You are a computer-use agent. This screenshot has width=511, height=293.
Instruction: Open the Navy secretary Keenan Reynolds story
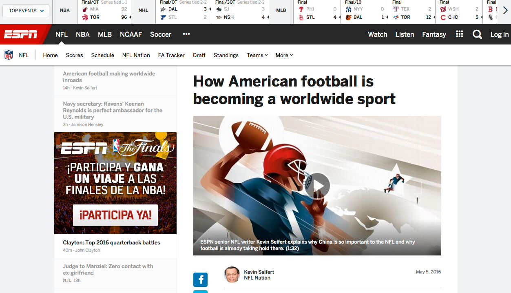click(x=113, y=110)
